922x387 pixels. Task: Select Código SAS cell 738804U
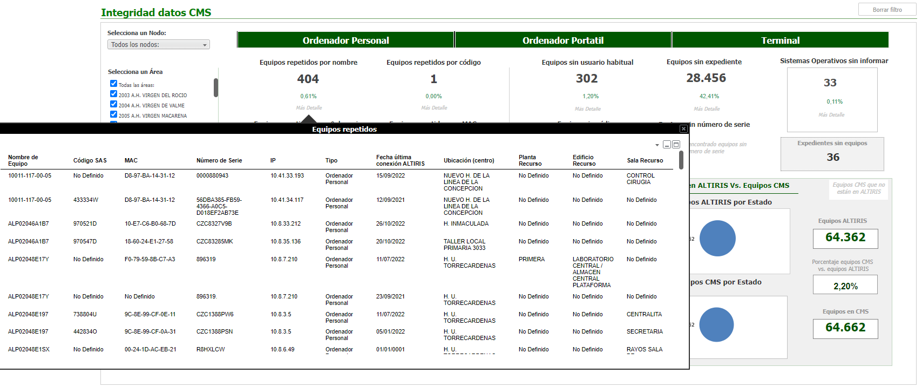coord(85,315)
